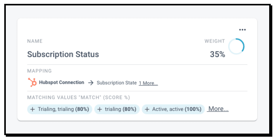Select the trialing (80%) chip

coord(117,109)
